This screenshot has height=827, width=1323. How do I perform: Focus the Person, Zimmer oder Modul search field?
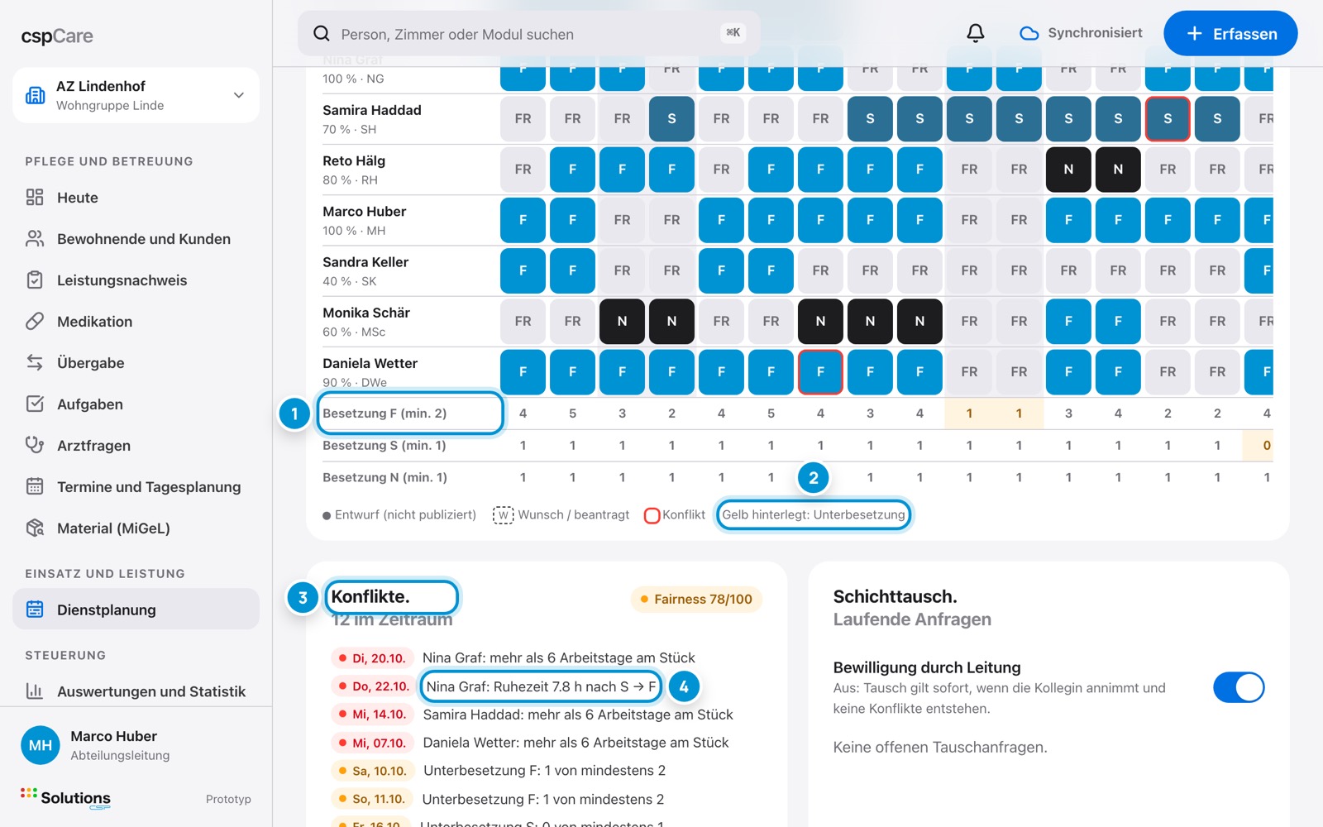click(x=529, y=34)
